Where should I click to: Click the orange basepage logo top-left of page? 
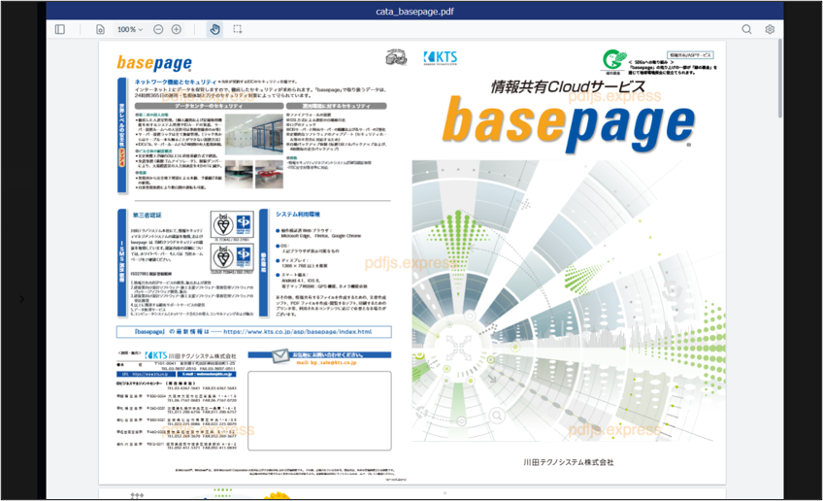(154, 63)
